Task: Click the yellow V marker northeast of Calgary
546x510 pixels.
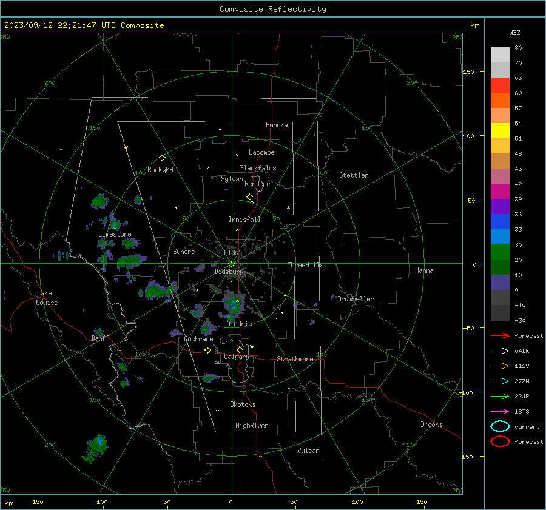Action: (x=252, y=347)
